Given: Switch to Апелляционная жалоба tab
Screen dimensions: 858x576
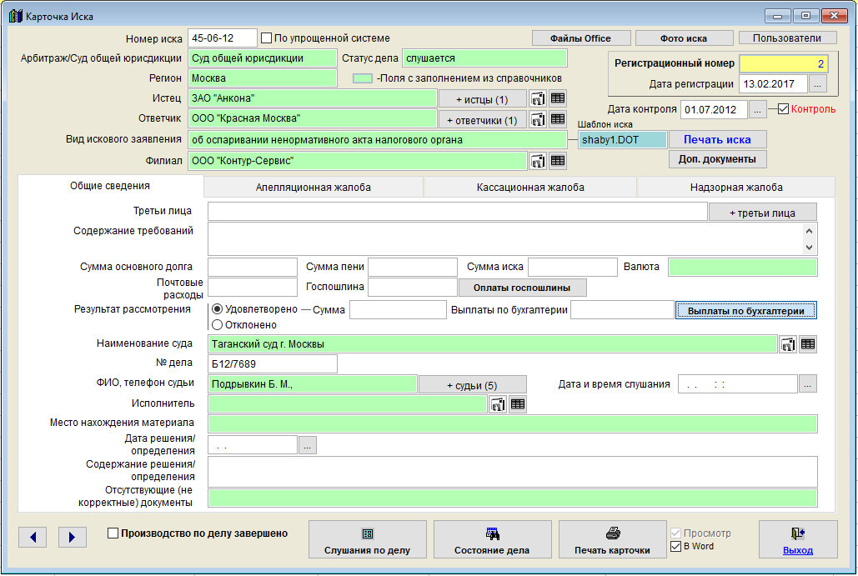Looking at the screenshot, I should 314,188.
